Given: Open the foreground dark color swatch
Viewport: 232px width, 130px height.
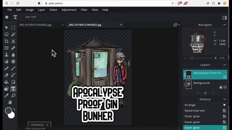Looking at the screenshot, I should [8, 110].
